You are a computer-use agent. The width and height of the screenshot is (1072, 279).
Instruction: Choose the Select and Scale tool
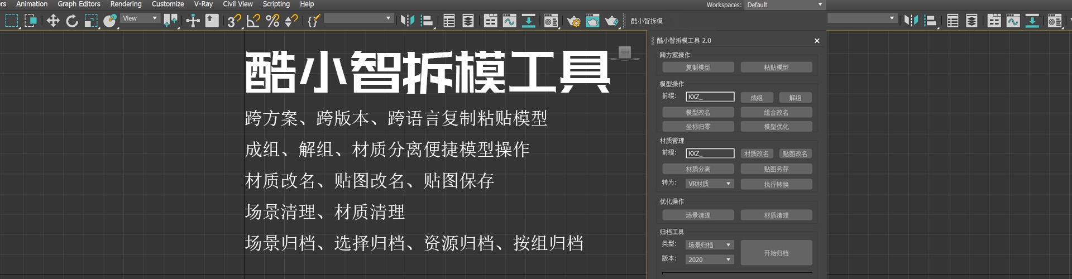pyautogui.click(x=90, y=21)
